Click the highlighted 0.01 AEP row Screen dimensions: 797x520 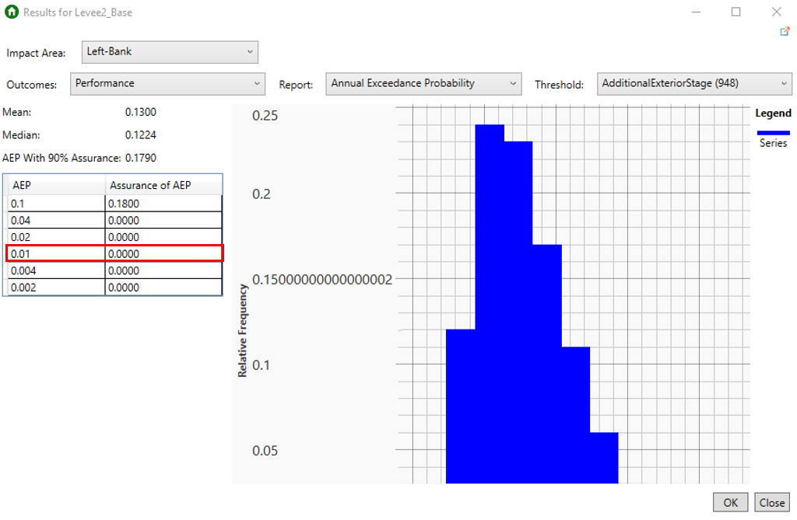pos(54,254)
